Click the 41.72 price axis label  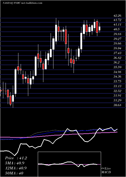[x=117, y=20]
